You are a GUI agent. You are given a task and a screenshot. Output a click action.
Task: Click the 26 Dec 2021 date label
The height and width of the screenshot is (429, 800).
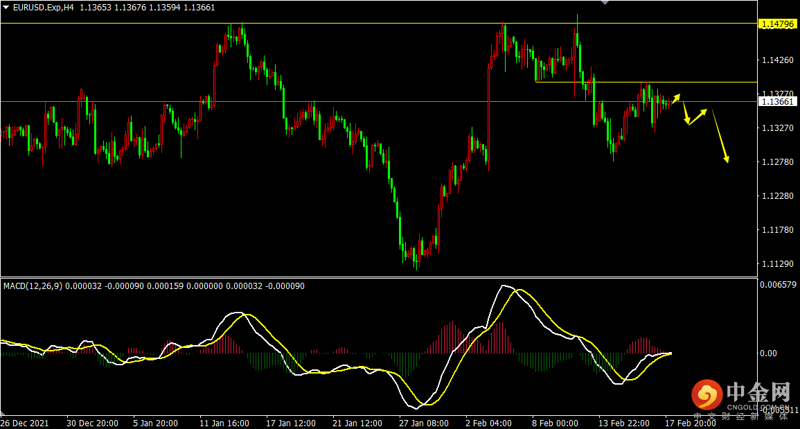(26, 423)
